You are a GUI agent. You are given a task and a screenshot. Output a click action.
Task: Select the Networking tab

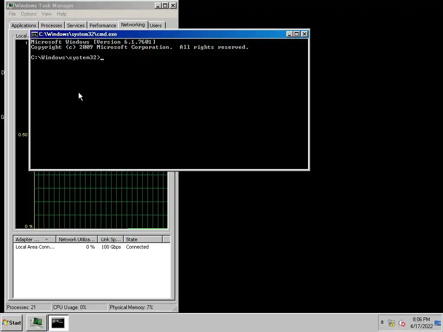point(133,25)
